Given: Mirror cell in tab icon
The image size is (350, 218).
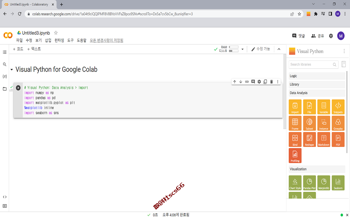Looking at the screenshot, I should click(265, 82).
